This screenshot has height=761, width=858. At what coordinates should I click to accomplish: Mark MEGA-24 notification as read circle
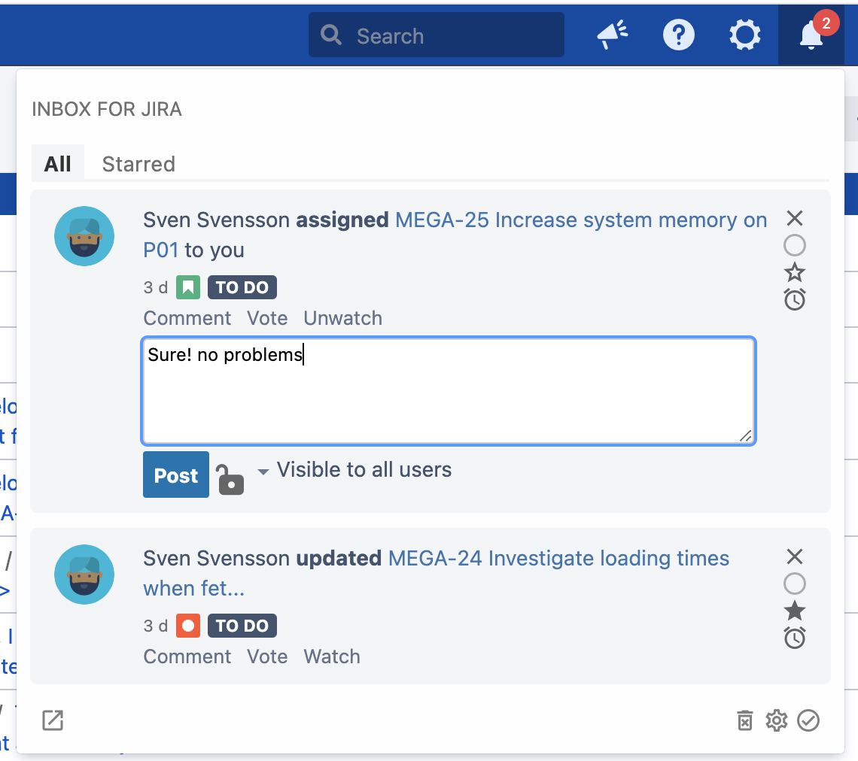[795, 584]
